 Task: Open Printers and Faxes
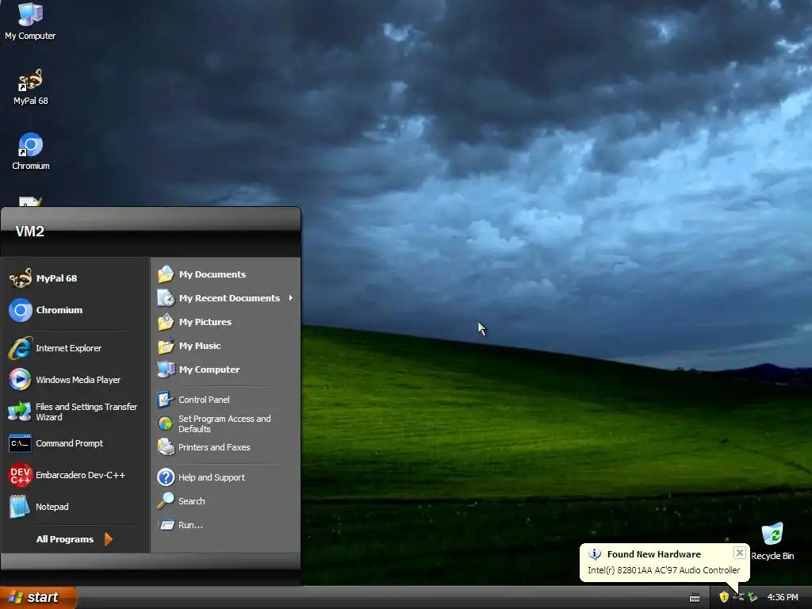click(226, 447)
